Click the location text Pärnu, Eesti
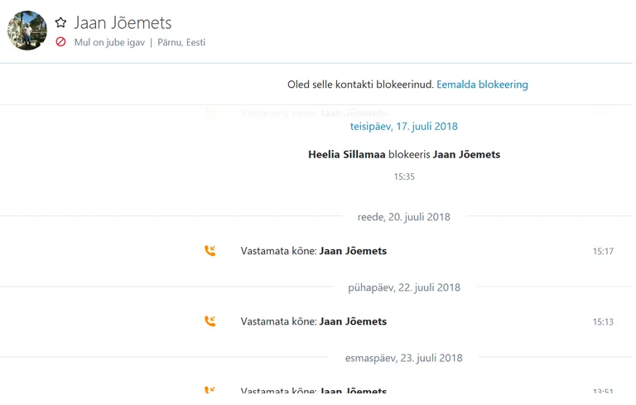Screen dimensions: 636x405 pos(181,42)
